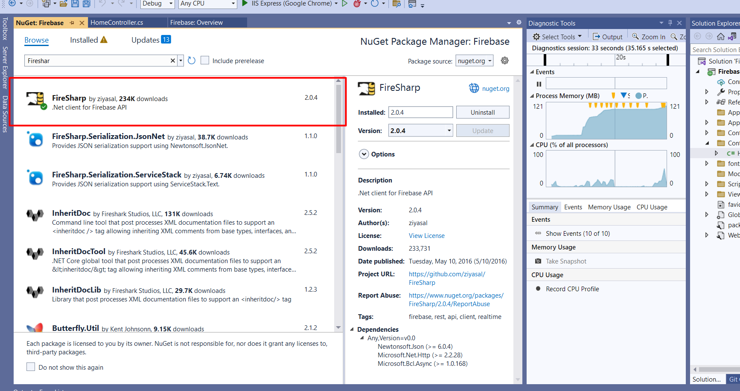The width and height of the screenshot is (740, 391).
Task: Click Start Without Debugging outline play icon
Action: click(x=345, y=3)
